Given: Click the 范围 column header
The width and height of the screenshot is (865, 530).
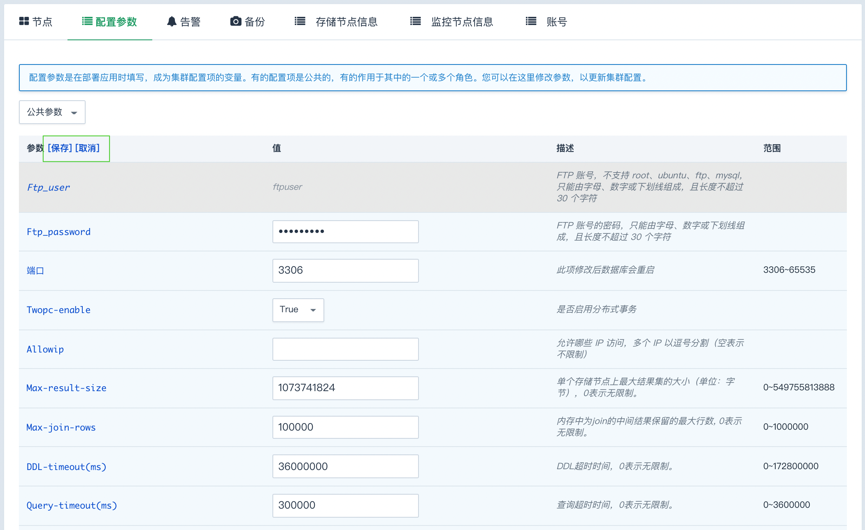Looking at the screenshot, I should pos(772,148).
